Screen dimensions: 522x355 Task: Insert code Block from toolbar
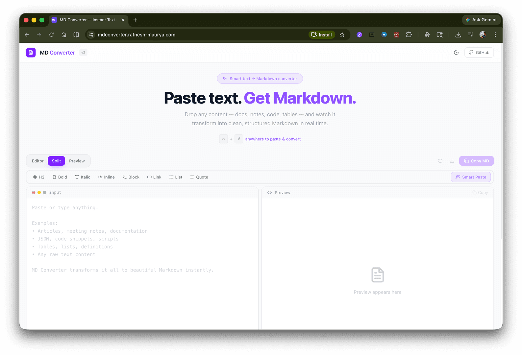pos(131,177)
